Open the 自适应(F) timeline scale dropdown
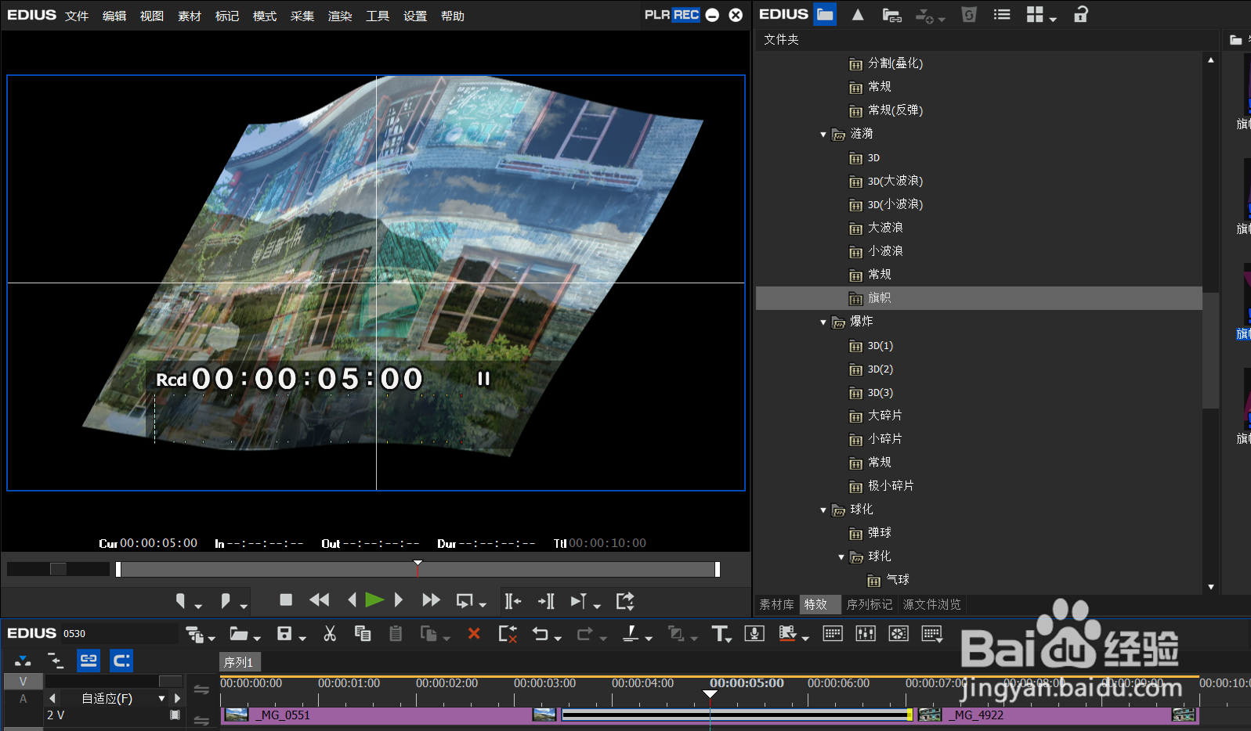The image size is (1251, 731). click(162, 698)
